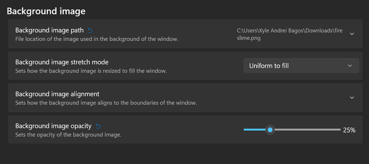The image size is (369, 164).
Task: Click 'Sets how the background image is resized' text
Action: coord(91,71)
